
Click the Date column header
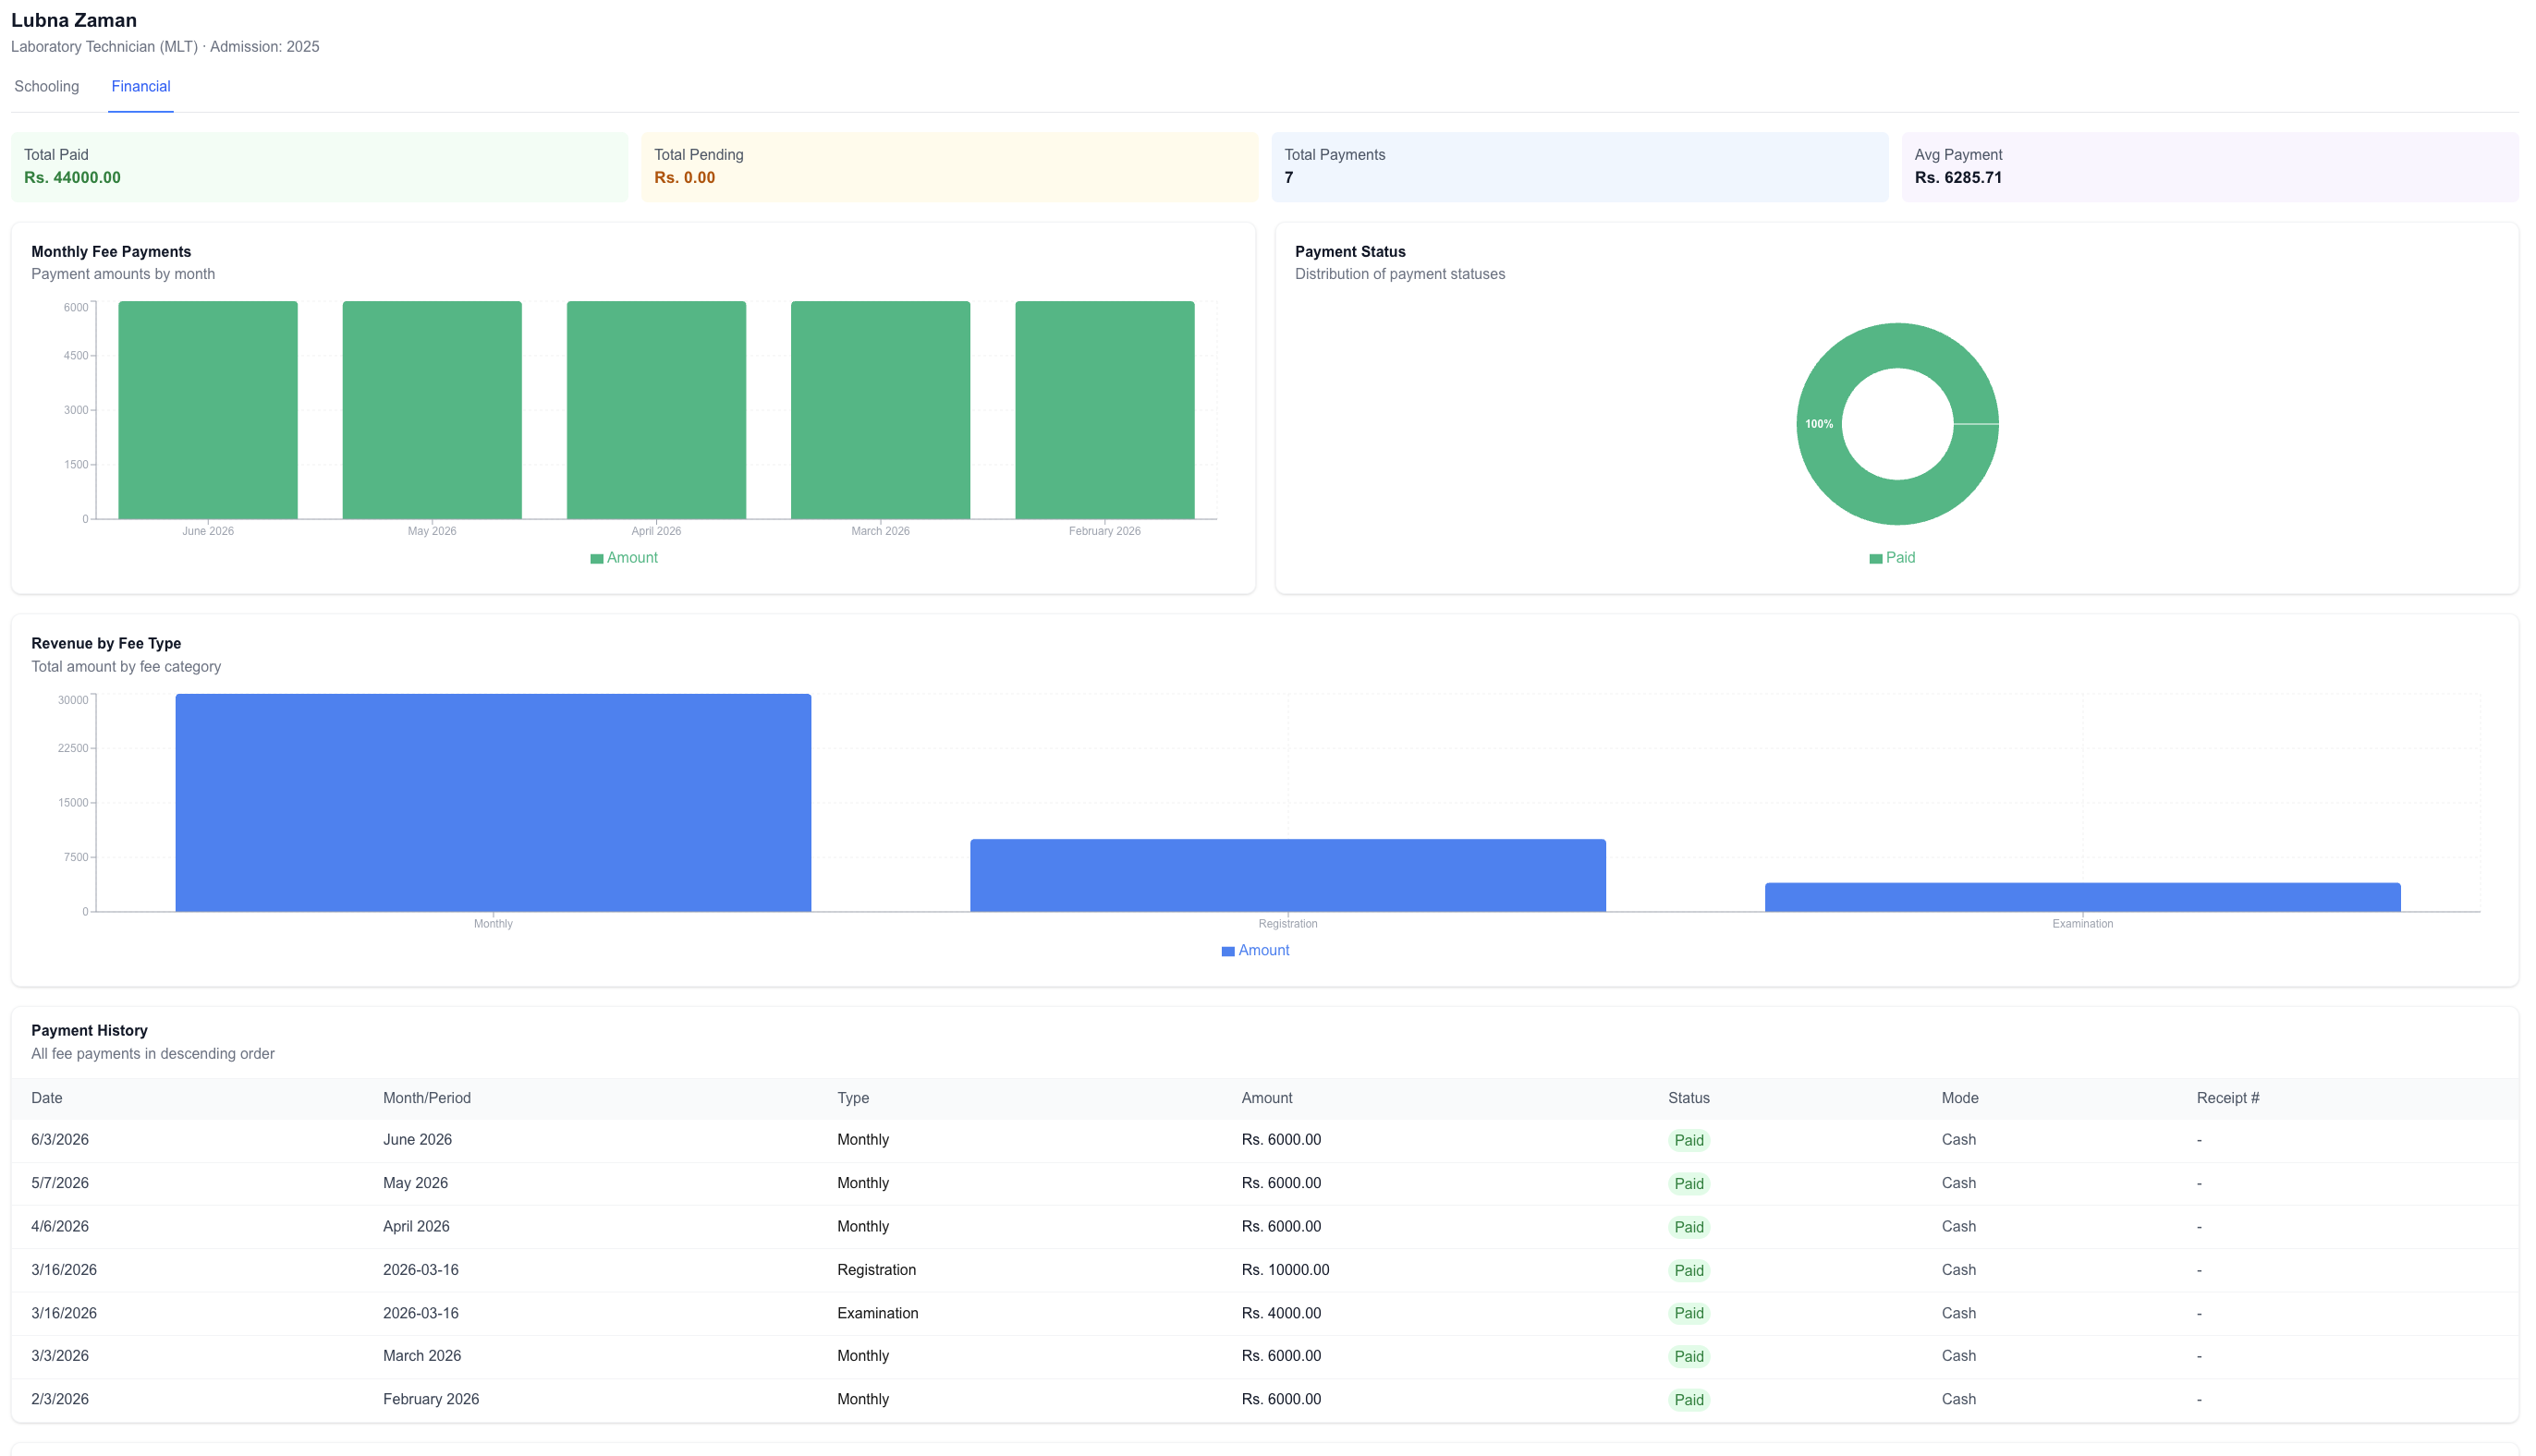click(x=46, y=1098)
